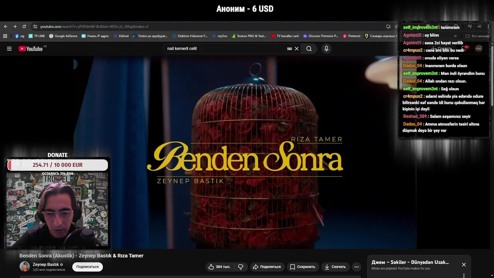494x278 pixels.
Task: Open the Pinterest bookmark
Action: (x=352, y=36)
